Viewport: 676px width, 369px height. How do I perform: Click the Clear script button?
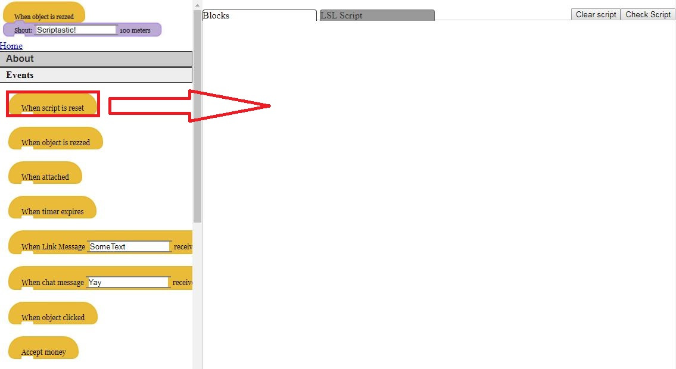pos(596,14)
